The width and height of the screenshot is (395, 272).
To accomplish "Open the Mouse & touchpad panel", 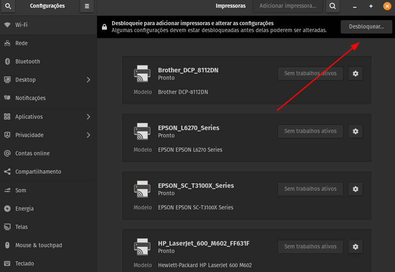I will pos(48,245).
